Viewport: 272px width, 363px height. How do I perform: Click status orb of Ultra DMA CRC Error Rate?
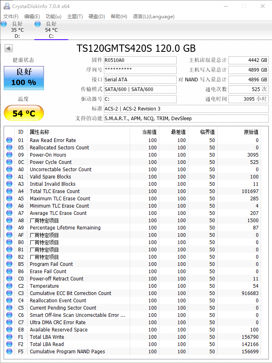[9, 322]
